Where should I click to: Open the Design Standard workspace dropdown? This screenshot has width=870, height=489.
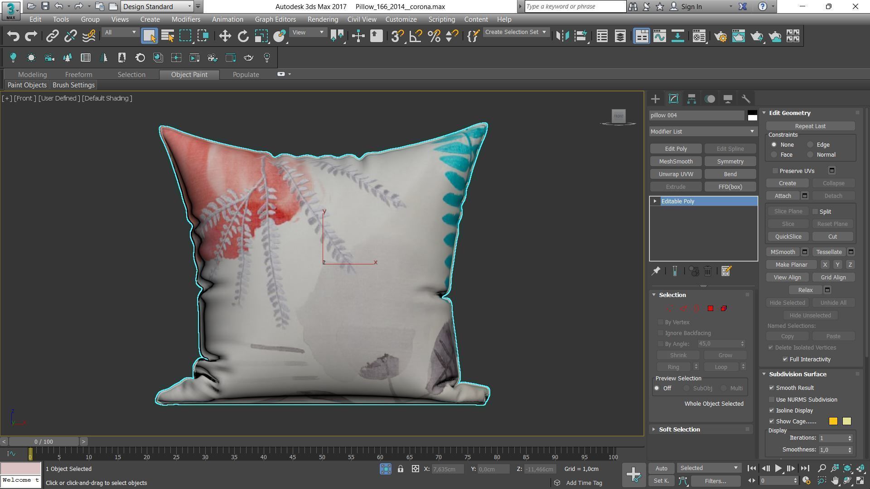point(157,6)
